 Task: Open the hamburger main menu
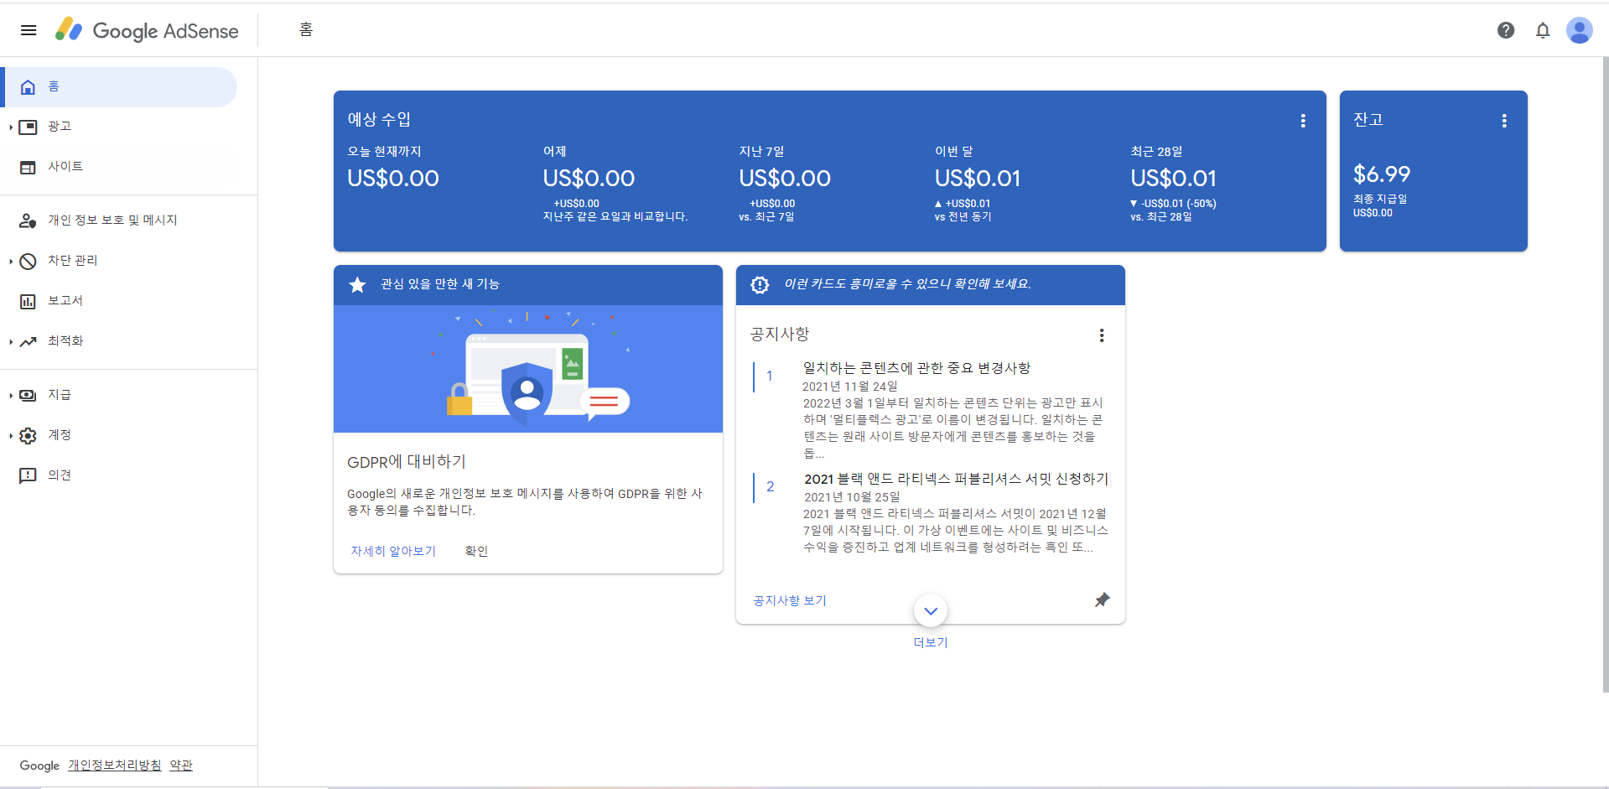(29, 30)
